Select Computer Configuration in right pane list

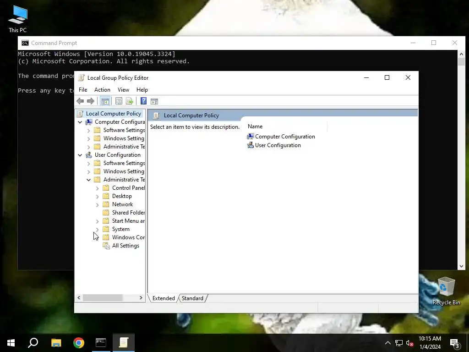coord(281,137)
